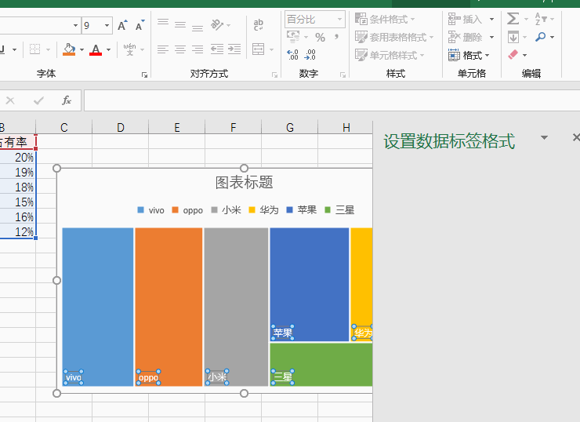
Task: Click into the formula bar input
Action: point(332,100)
